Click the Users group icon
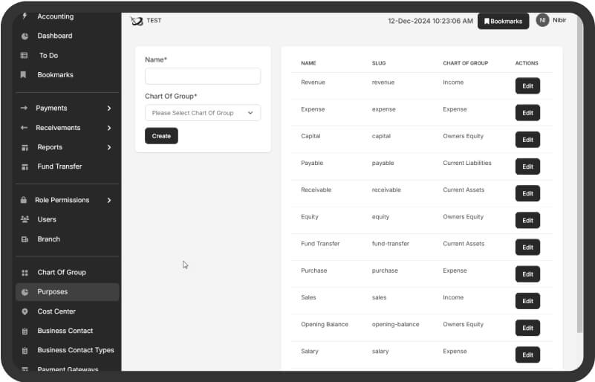 [x=25, y=219]
